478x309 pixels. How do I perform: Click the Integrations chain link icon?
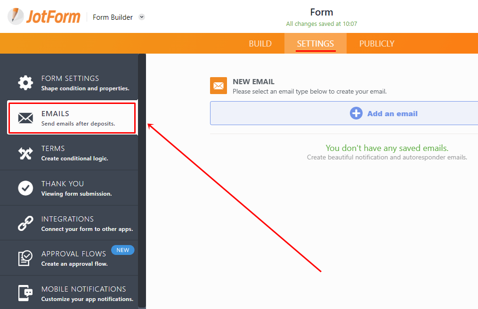[25, 223]
